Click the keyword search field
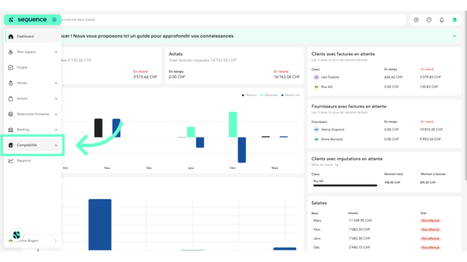Screen dimensions: 467x262 pyautogui.click(x=233, y=20)
